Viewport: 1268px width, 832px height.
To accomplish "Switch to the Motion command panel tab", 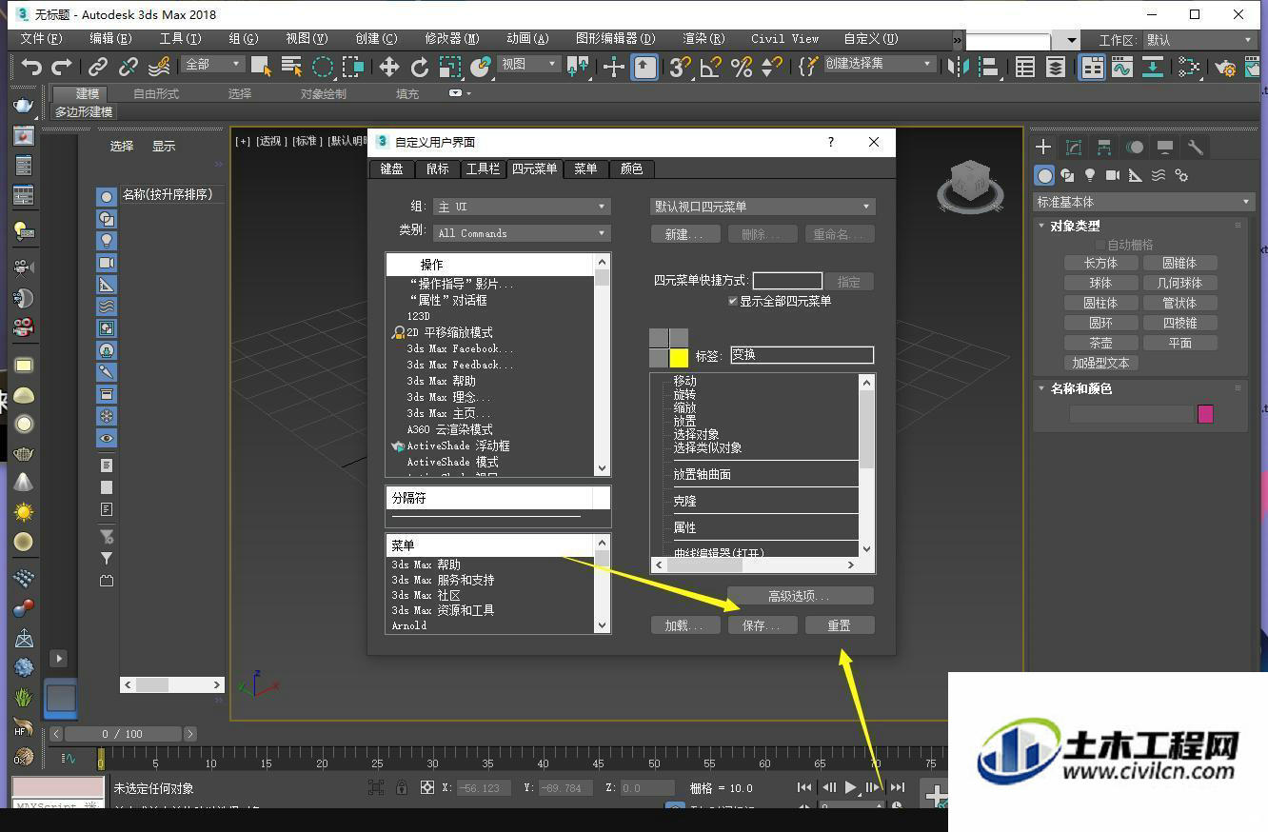I will pyautogui.click(x=1135, y=147).
